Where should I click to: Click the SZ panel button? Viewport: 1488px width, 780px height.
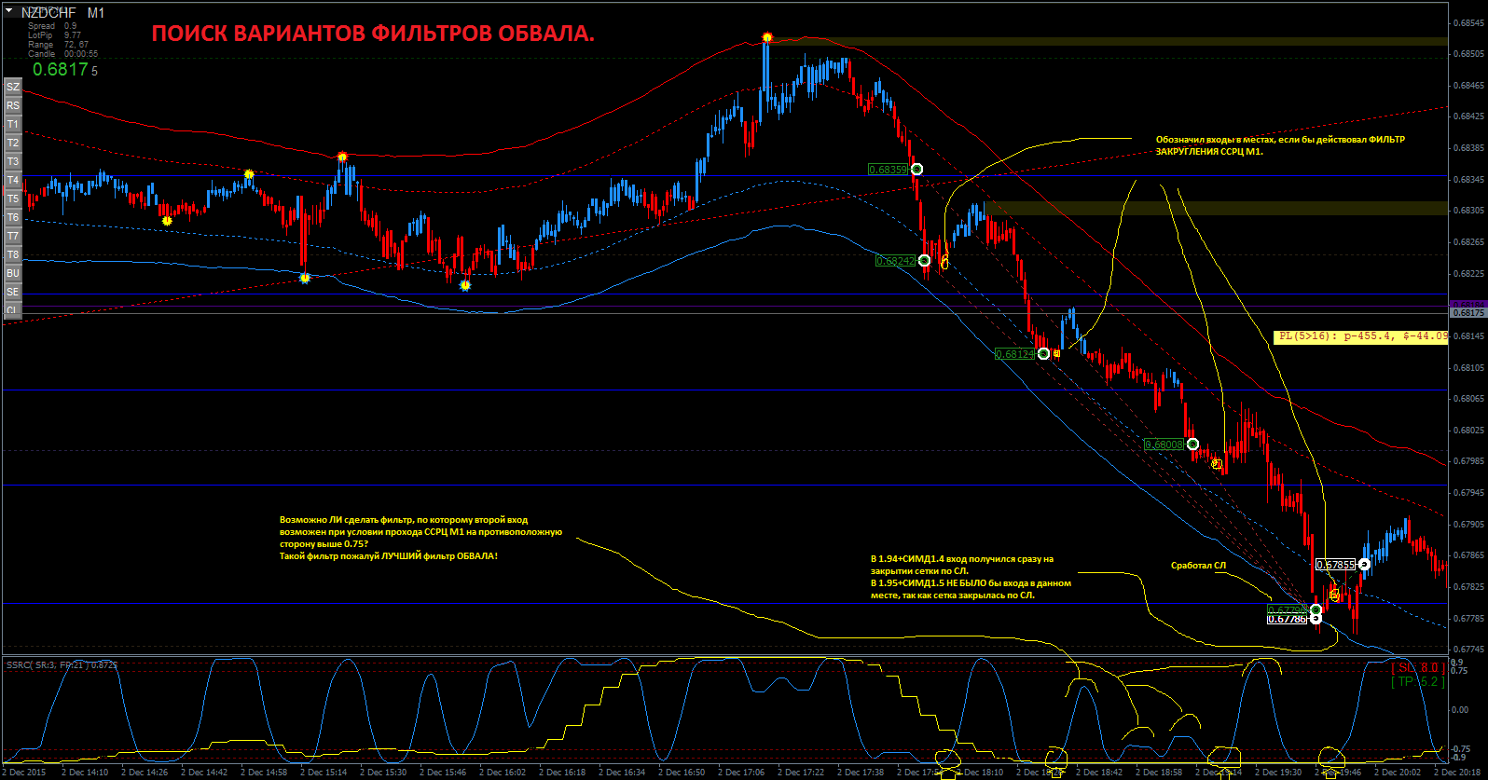click(x=13, y=87)
